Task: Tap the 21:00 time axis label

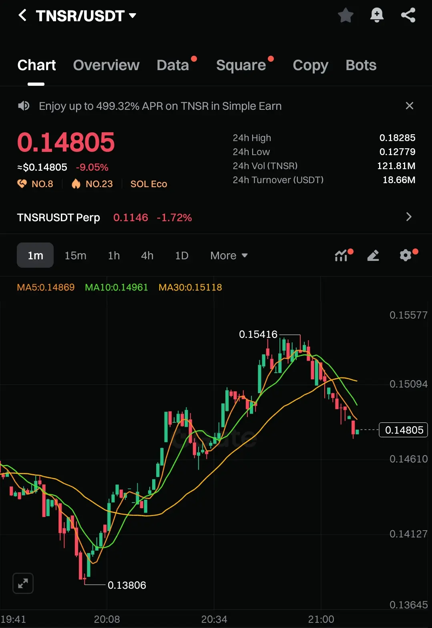Action: [321, 619]
